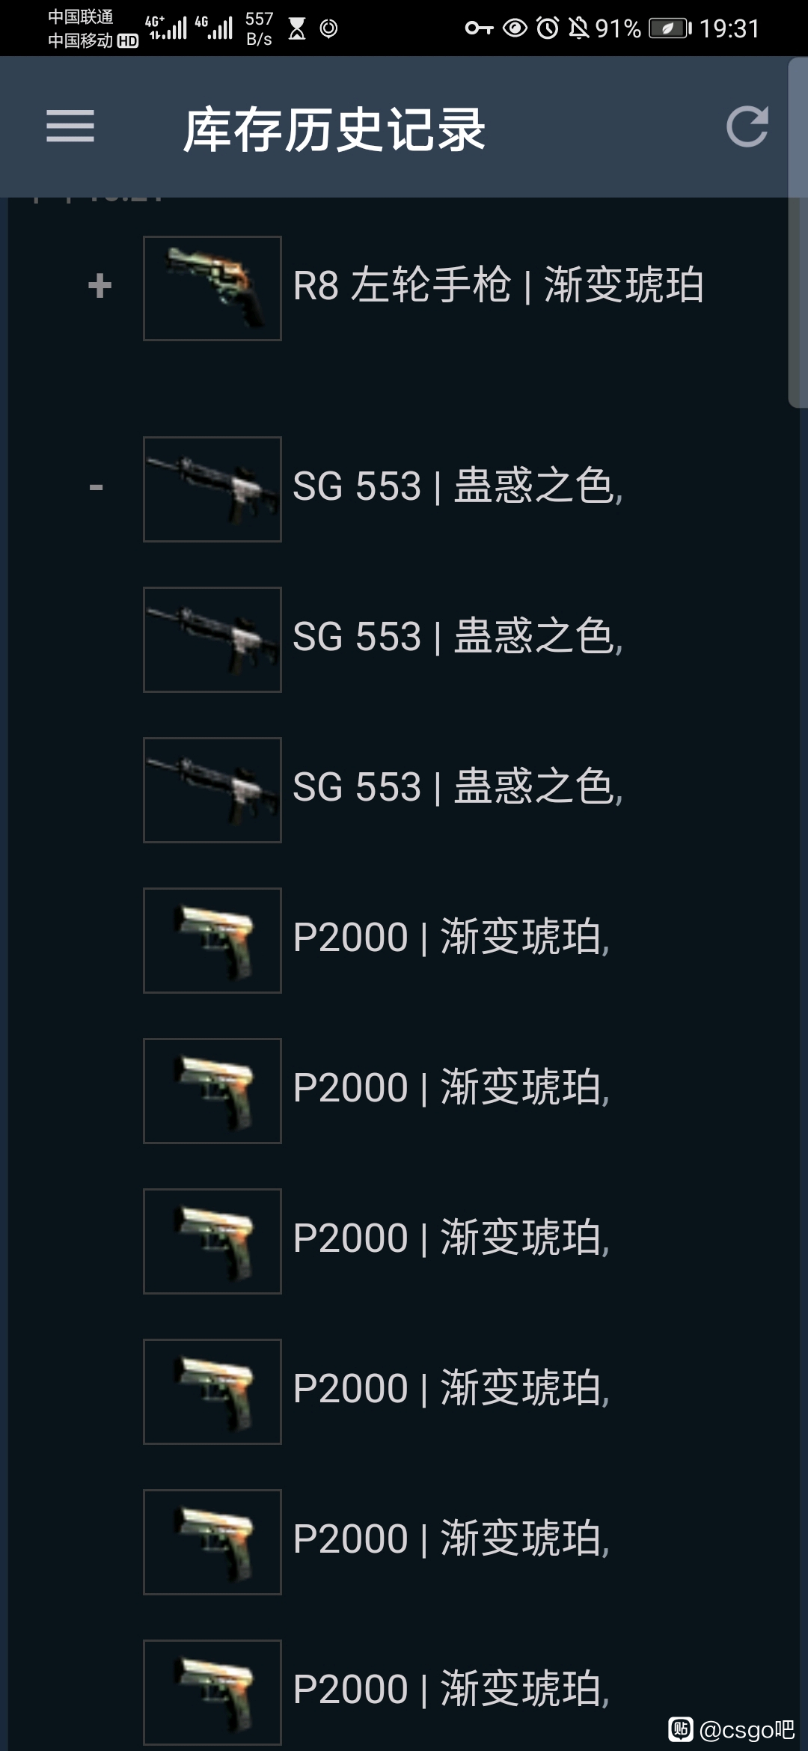808x1751 pixels.
Task: Select the third SG 553 | 蛊惑之色 link
Action: (x=458, y=787)
